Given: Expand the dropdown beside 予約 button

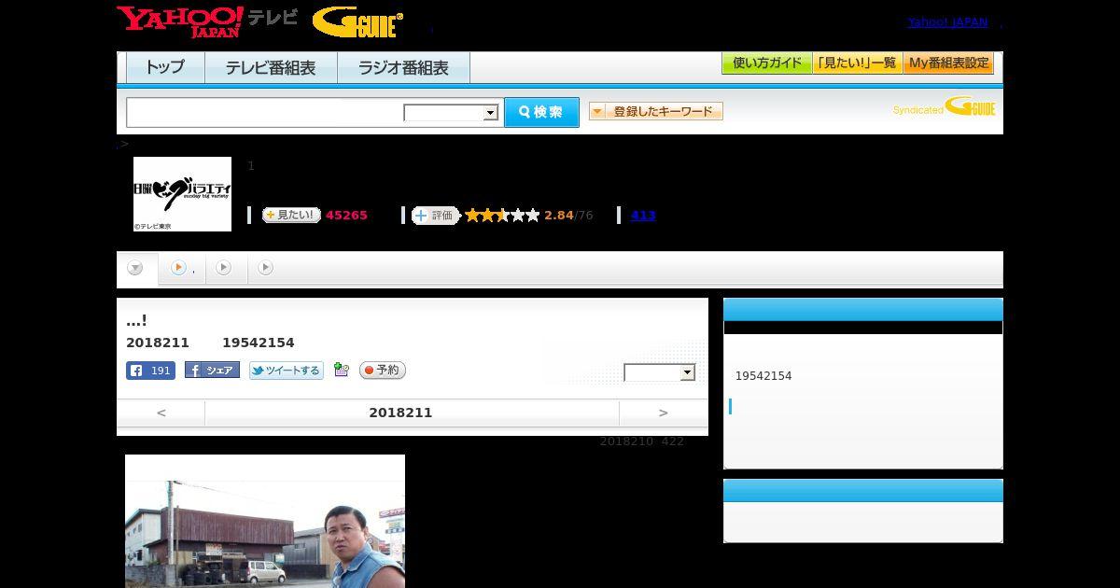Looking at the screenshot, I should coord(660,372).
